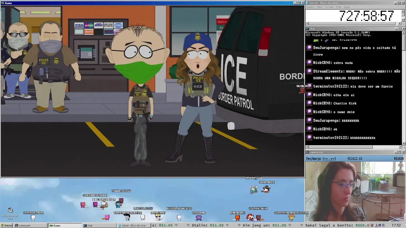The image size is (406, 228).
Task: Click the Game window title bar icon
Action: click(2, 3)
